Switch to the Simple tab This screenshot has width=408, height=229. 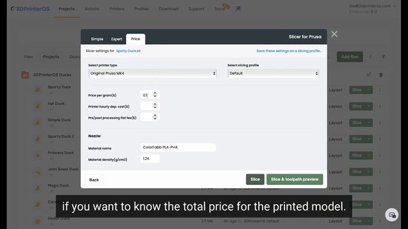[97, 39]
